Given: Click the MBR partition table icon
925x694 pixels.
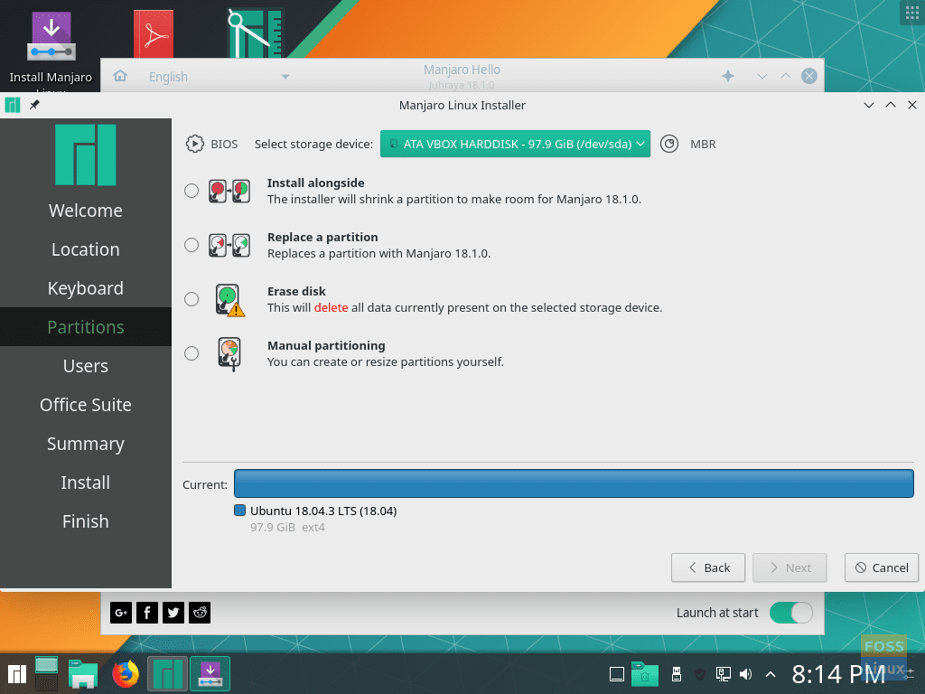Looking at the screenshot, I should point(668,143).
